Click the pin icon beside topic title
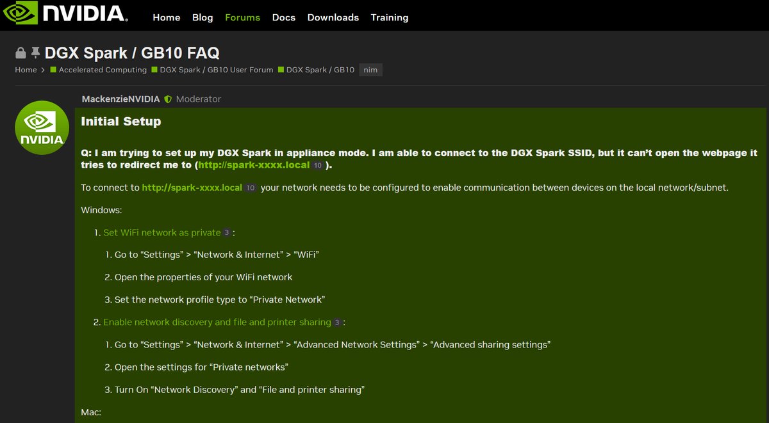769x423 pixels. click(x=36, y=52)
